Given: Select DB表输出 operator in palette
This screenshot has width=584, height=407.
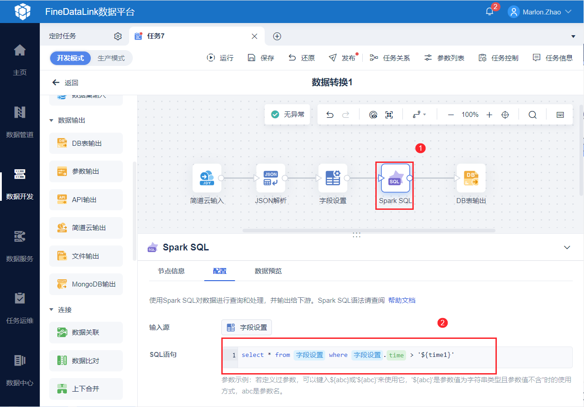Looking at the screenshot, I should point(86,143).
